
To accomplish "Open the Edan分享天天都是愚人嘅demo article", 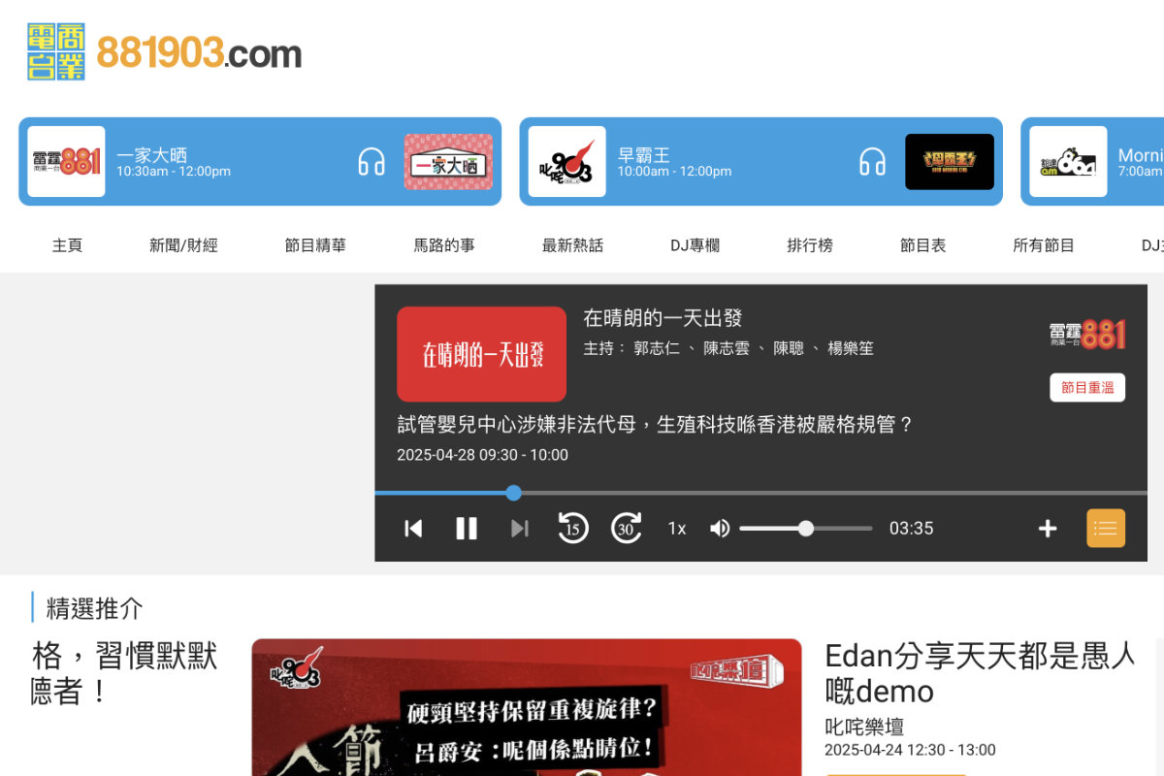I will [979, 672].
